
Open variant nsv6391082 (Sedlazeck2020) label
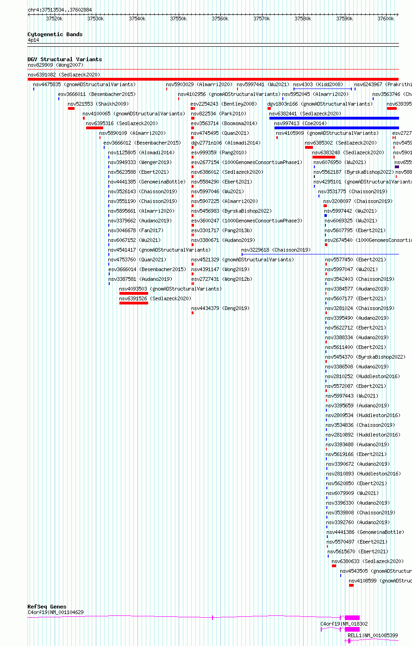(x=64, y=75)
